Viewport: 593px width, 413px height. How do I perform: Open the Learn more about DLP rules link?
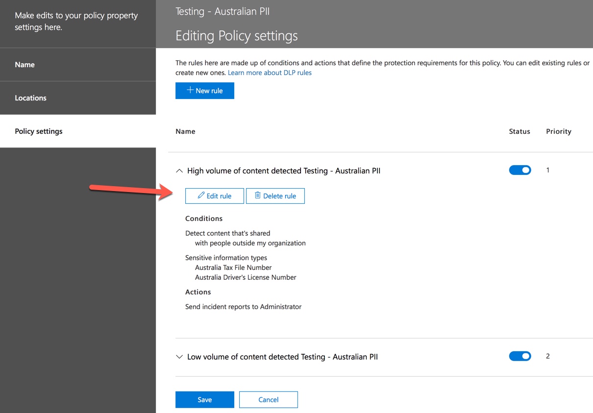pos(270,72)
